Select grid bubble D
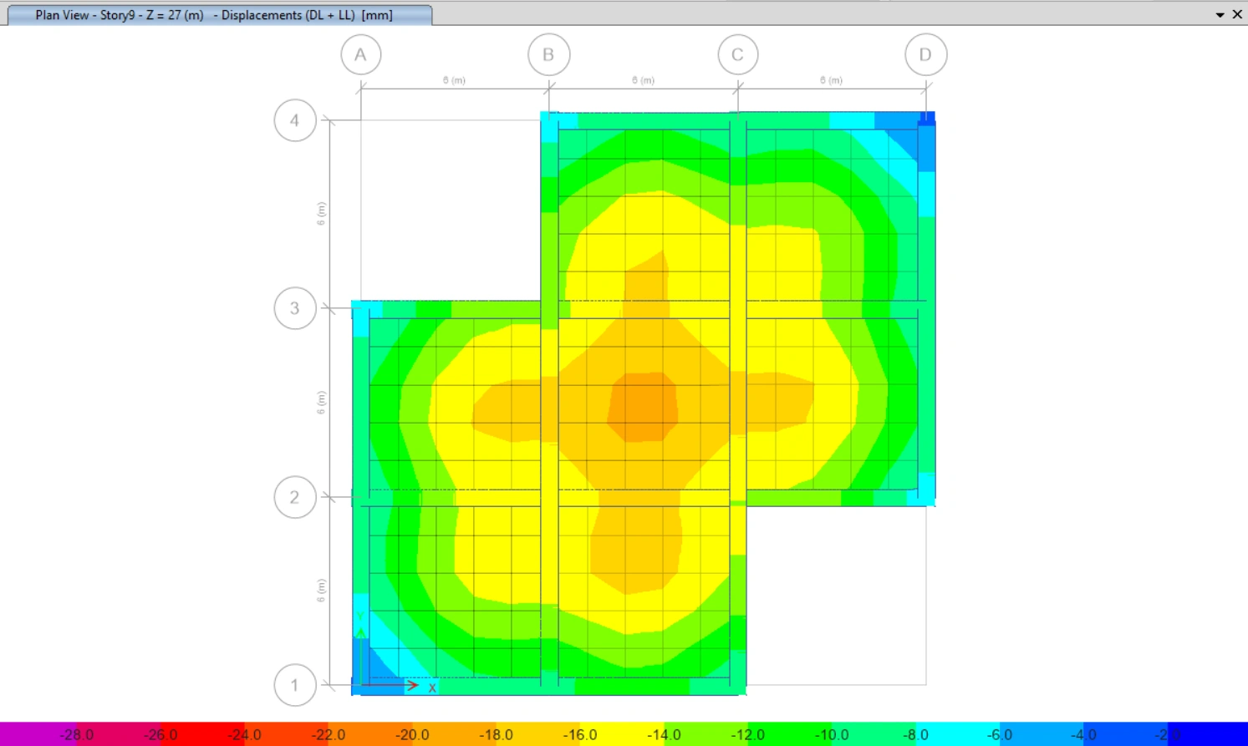The width and height of the screenshot is (1248, 746). pyautogui.click(x=925, y=55)
